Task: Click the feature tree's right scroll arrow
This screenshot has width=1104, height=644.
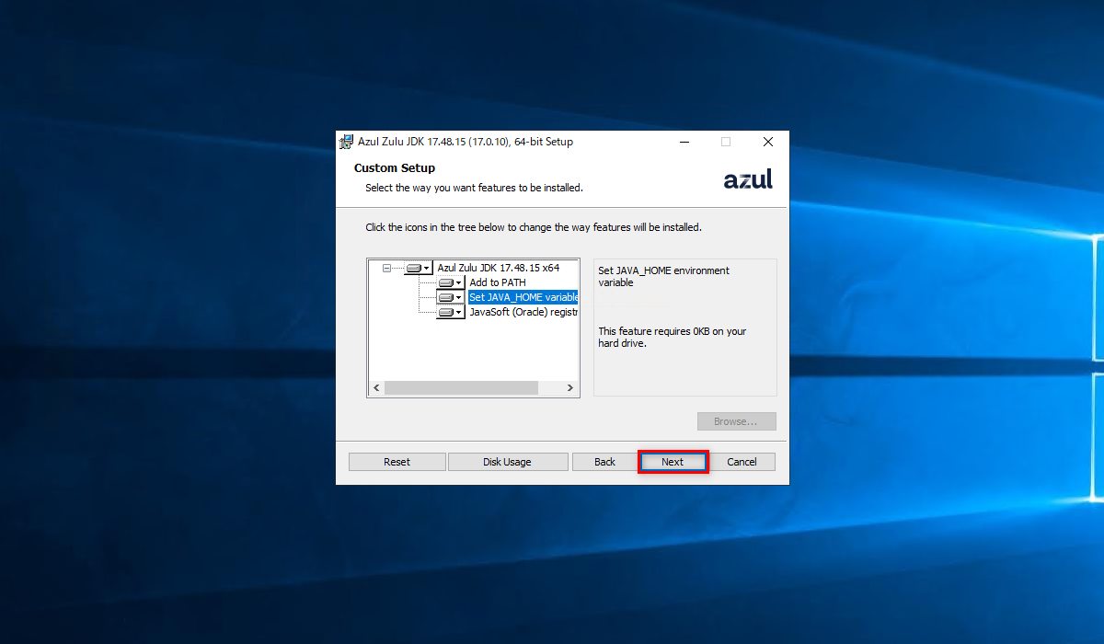Action: (570, 388)
